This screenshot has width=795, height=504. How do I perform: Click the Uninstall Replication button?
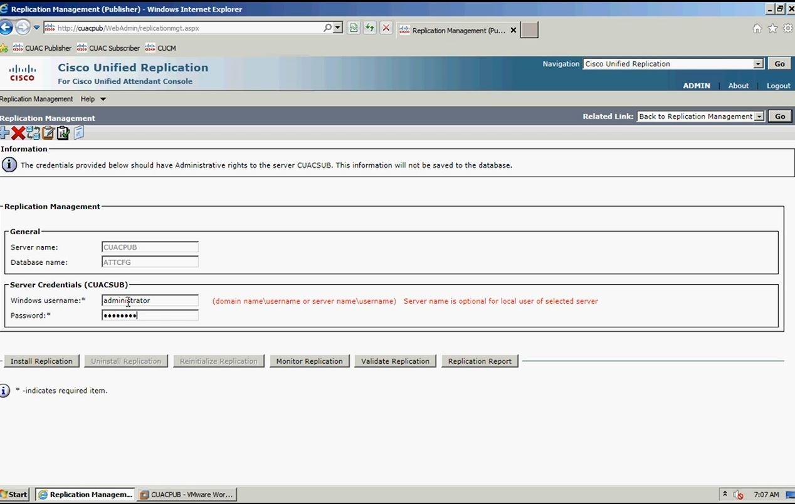click(126, 361)
